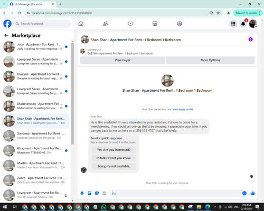Click the message input field
The height and width of the screenshot is (211, 264).
pyautogui.click(x=176, y=194)
